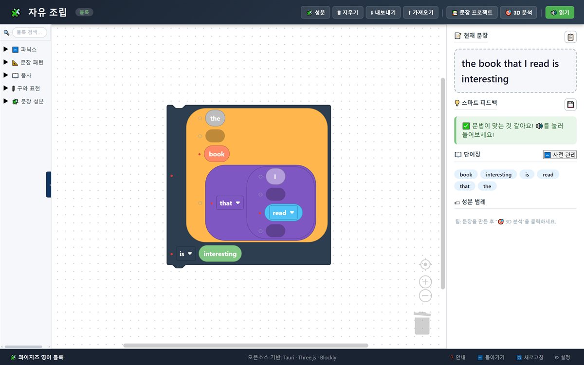Open the 'read' verb dropdown
The width and height of the screenshot is (584, 365).
point(284,213)
